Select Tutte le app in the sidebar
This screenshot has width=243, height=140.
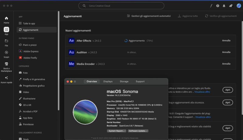point(29,23)
